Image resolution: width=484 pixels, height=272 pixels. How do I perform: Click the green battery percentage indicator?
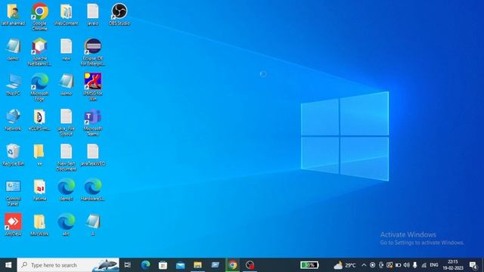[309, 265]
